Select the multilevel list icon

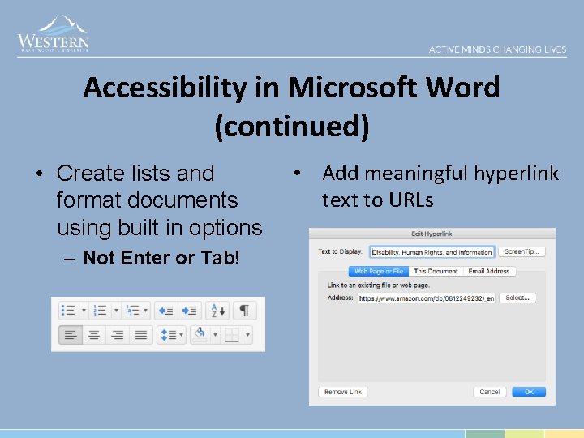132,311
